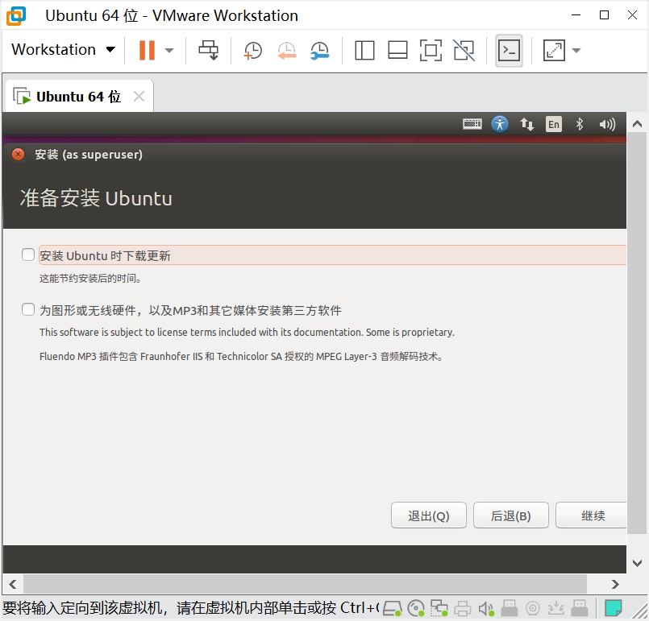Open the Bluetooth indicator menu
The height and width of the screenshot is (621, 649).
pos(580,123)
